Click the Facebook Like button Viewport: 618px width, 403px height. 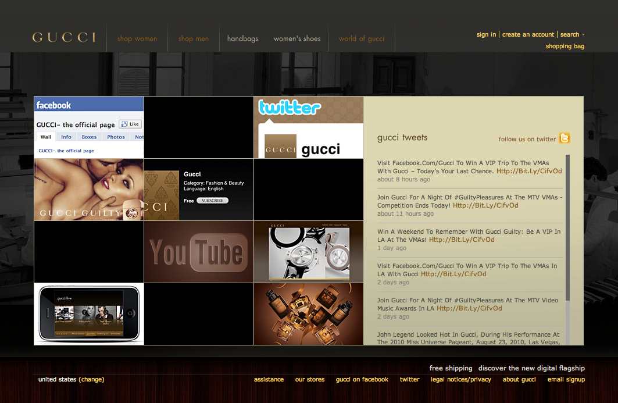tap(130, 124)
